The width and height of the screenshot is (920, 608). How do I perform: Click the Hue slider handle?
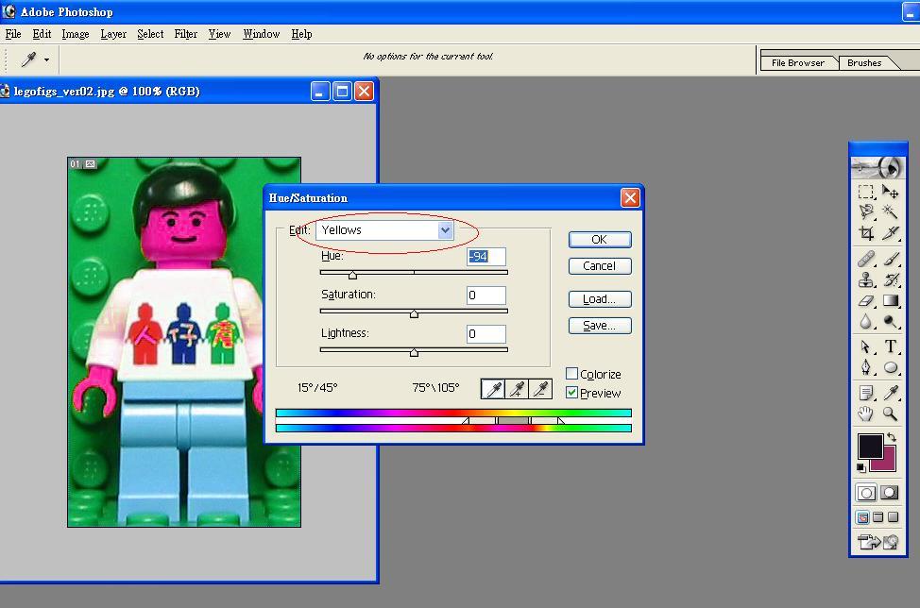(x=352, y=275)
